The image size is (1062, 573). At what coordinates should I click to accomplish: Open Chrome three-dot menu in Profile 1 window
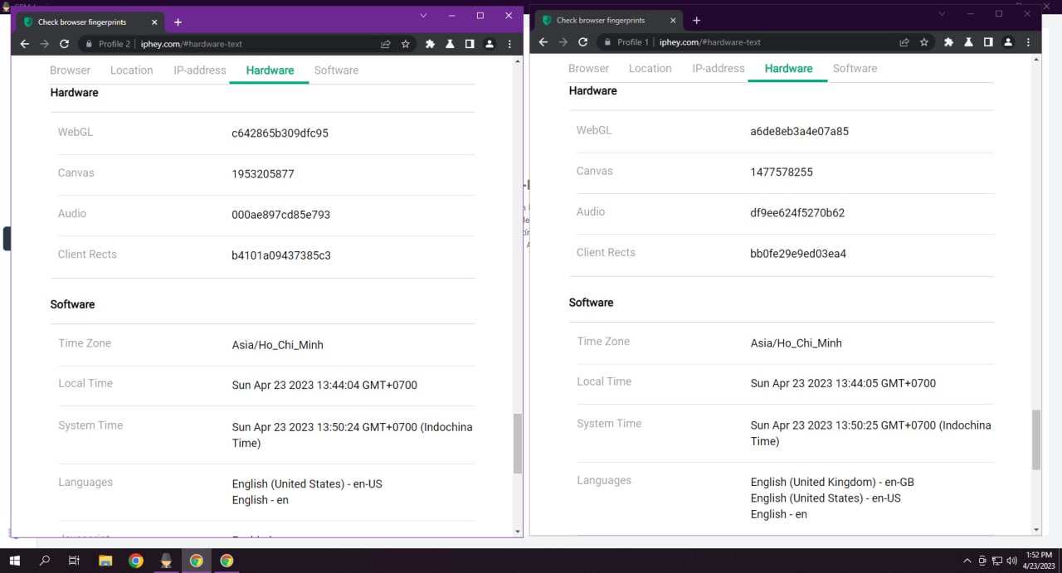(x=1028, y=42)
